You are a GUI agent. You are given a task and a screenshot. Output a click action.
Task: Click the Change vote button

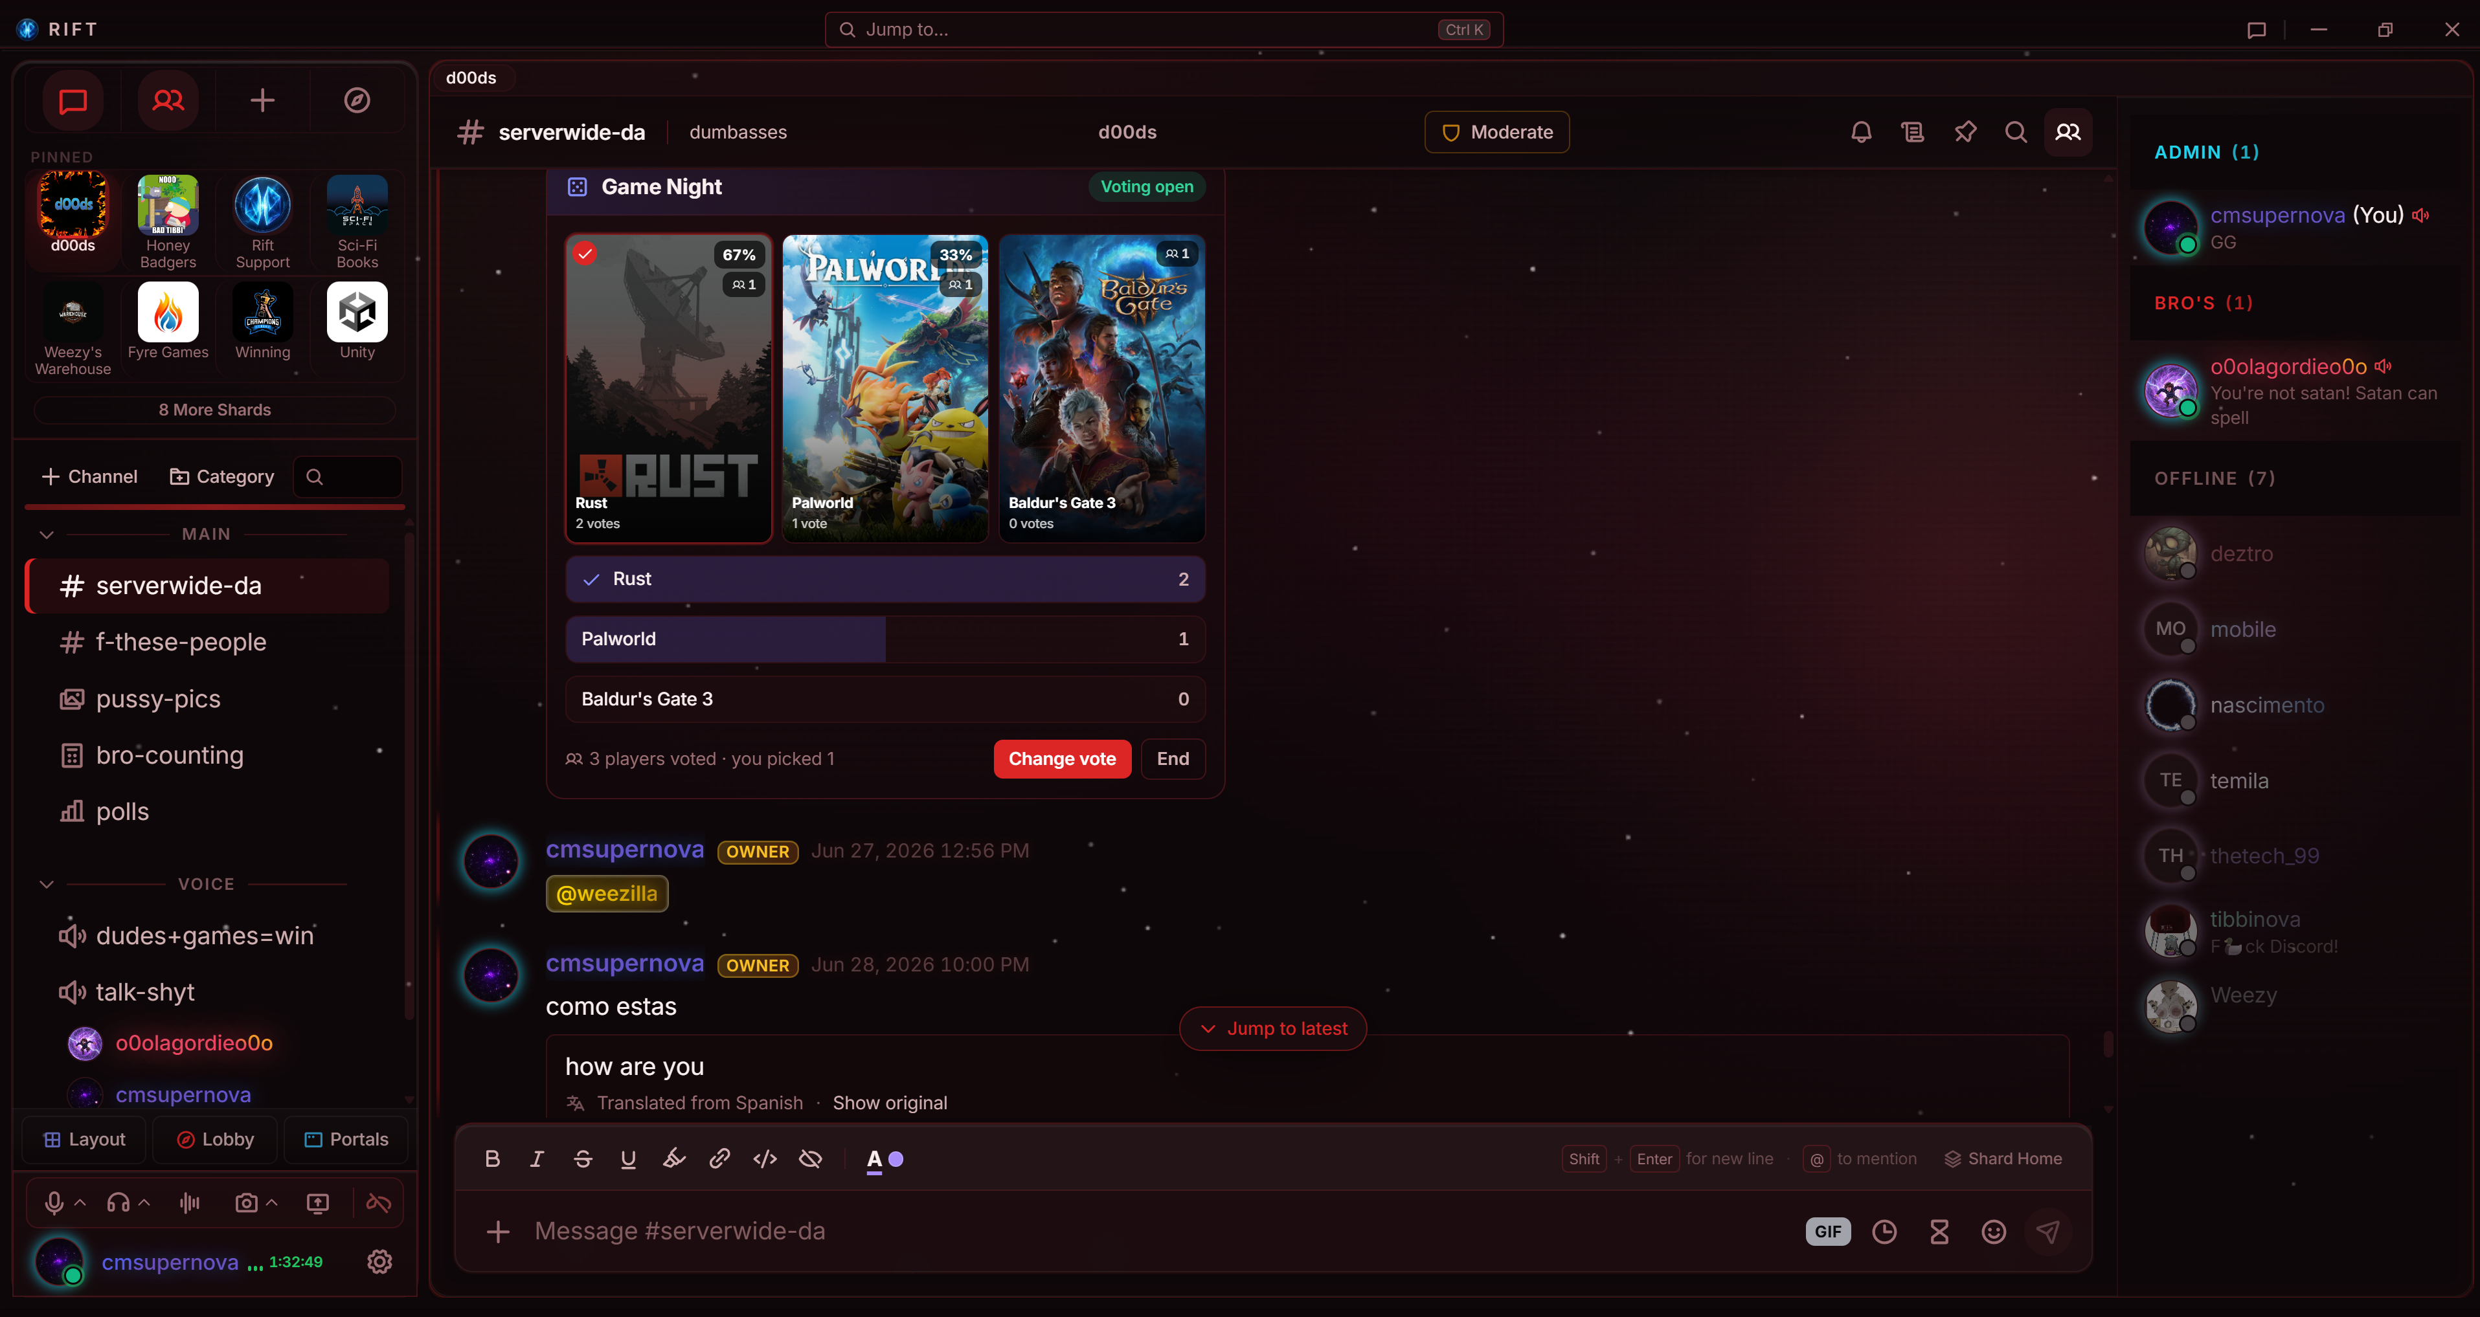point(1062,759)
